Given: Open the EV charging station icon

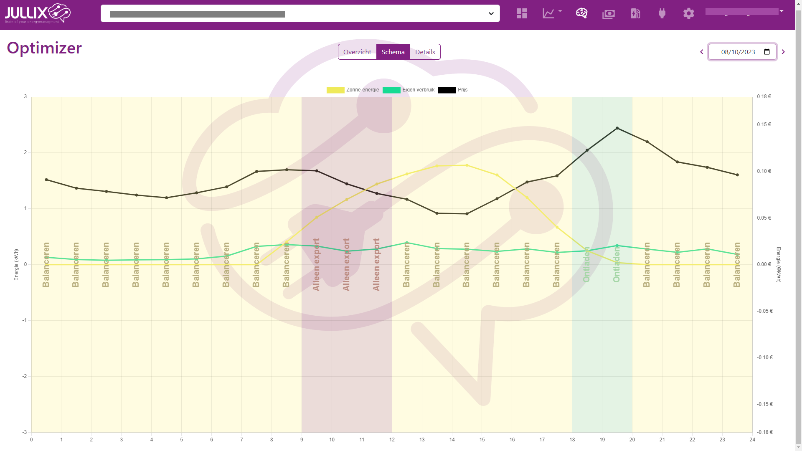Looking at the screenshot, I should pos(635,13).
